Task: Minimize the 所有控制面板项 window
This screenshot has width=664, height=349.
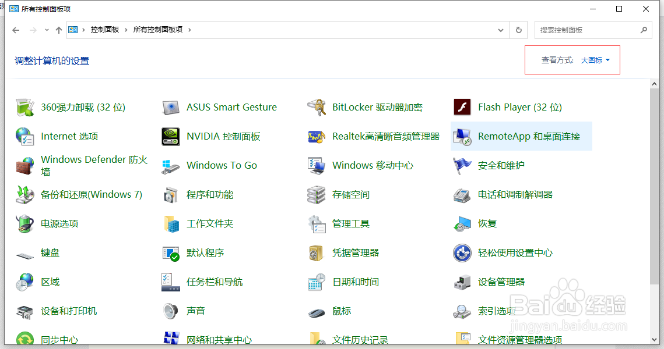Action: (x=593, y=9)
